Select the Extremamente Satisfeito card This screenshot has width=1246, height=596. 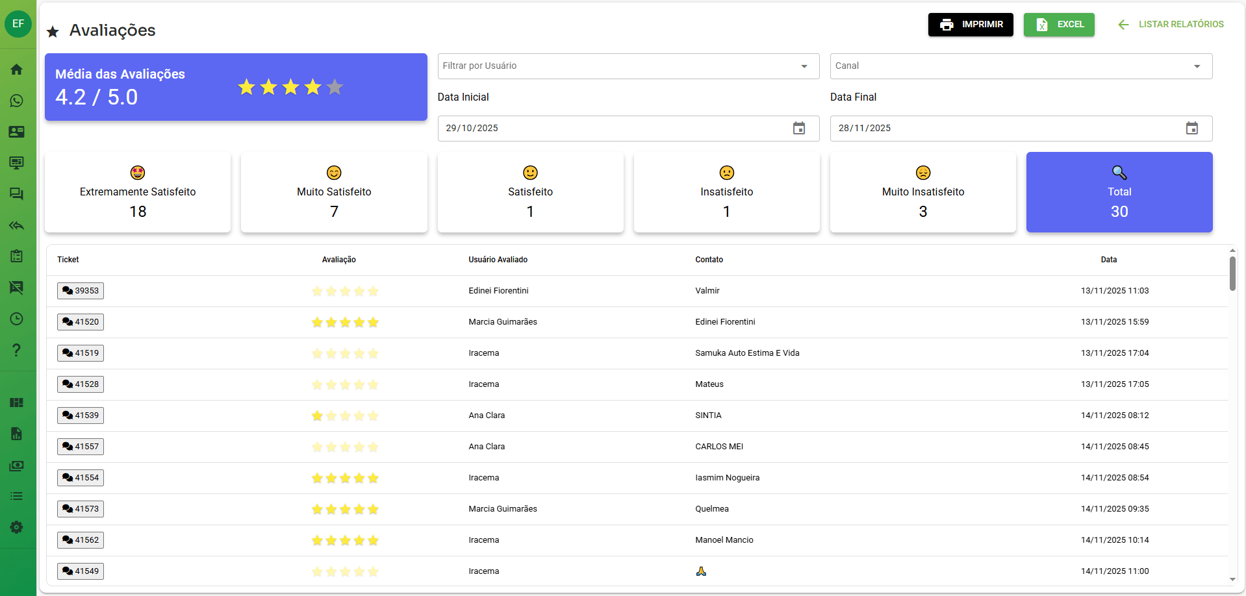tap(138, 192)
